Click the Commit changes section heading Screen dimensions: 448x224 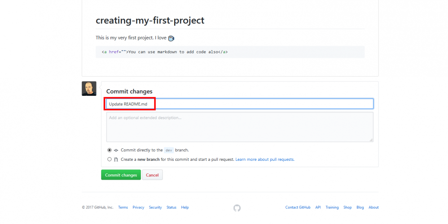(x=129, y=91)
